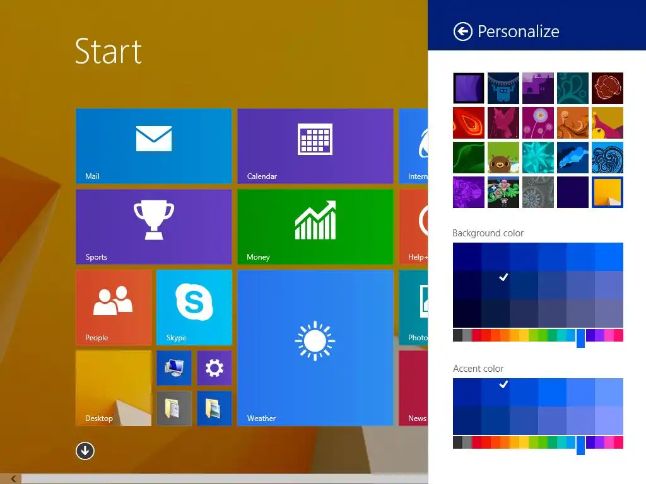The image size is (646, 484).
Task: Set accent hue slider to purple
Action: (599, 442)
